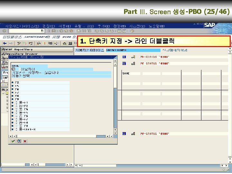This screenshot has height=174, width=232.
Task: Click the bottom PF-STATUS '0100' info icon
Action: (124, 134)
